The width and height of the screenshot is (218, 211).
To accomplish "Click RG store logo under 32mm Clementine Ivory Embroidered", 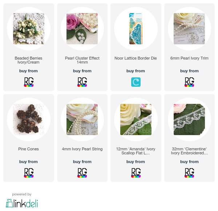I will (x=189, y=173).
